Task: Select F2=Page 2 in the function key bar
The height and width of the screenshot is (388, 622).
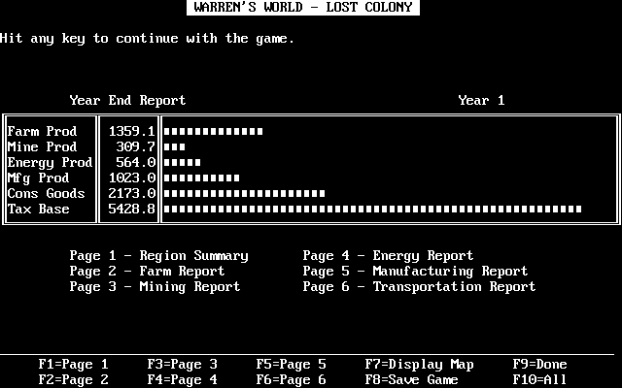Action: [x=74, y=379]
